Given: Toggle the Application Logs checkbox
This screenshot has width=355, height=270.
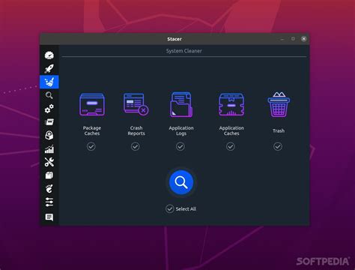Looking at the screenshot, I should pos(180,146).
